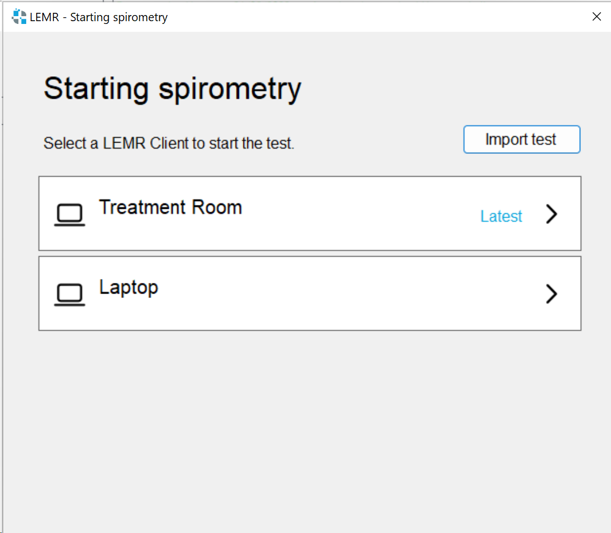The height and width of the screenshot is (533, 611).
Task: Select the Treatment Room client row
Action: pos(310,213)
